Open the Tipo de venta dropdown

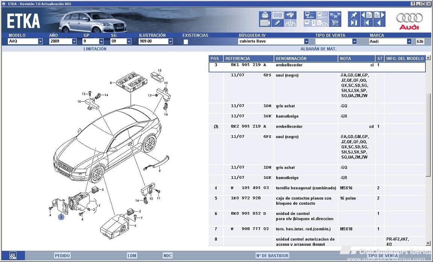354,41
